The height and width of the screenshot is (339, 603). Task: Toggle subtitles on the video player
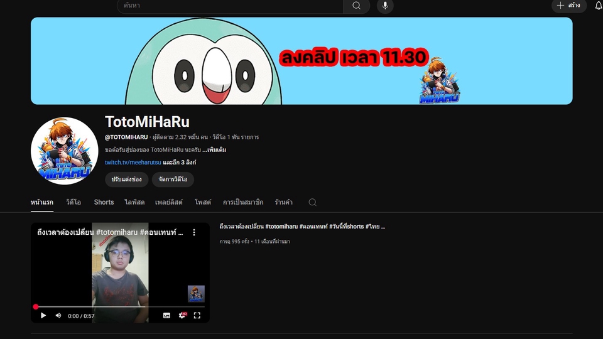[x=166, y=316]
